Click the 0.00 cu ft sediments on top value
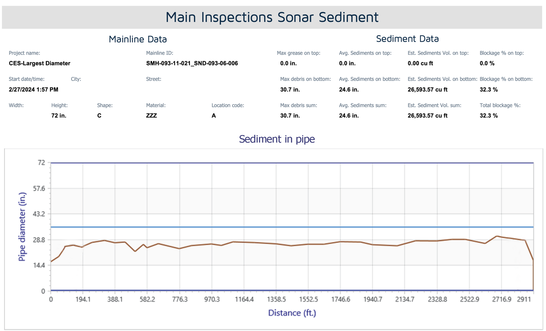 click(x=420, y=63)
